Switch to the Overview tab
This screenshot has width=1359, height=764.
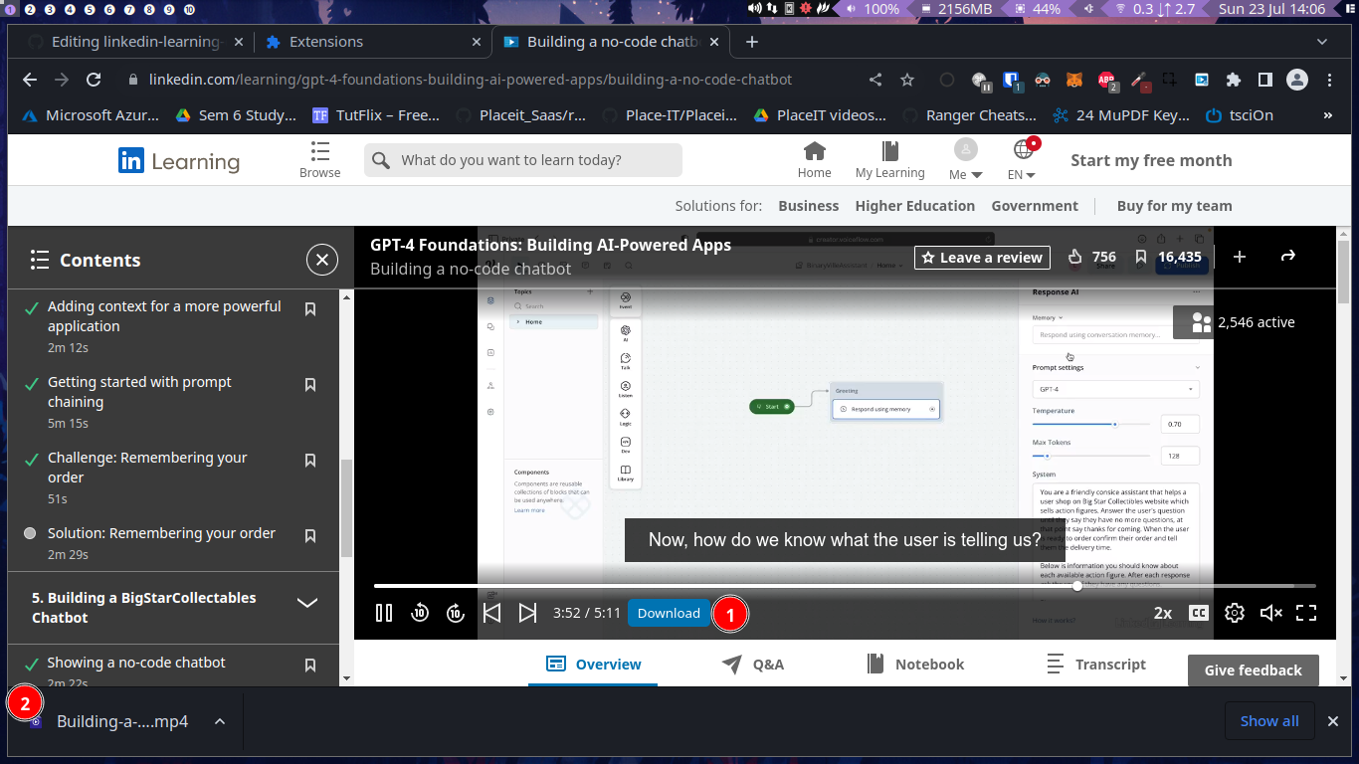click(593, 665)
